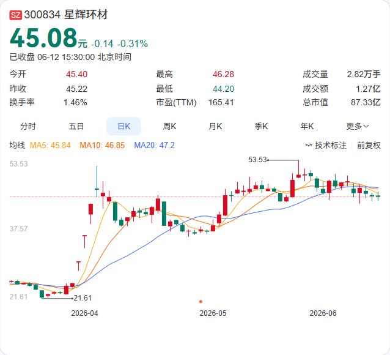Click the 成交量 value 2.82万手
The image size is (390, 355).
[364, 74]
